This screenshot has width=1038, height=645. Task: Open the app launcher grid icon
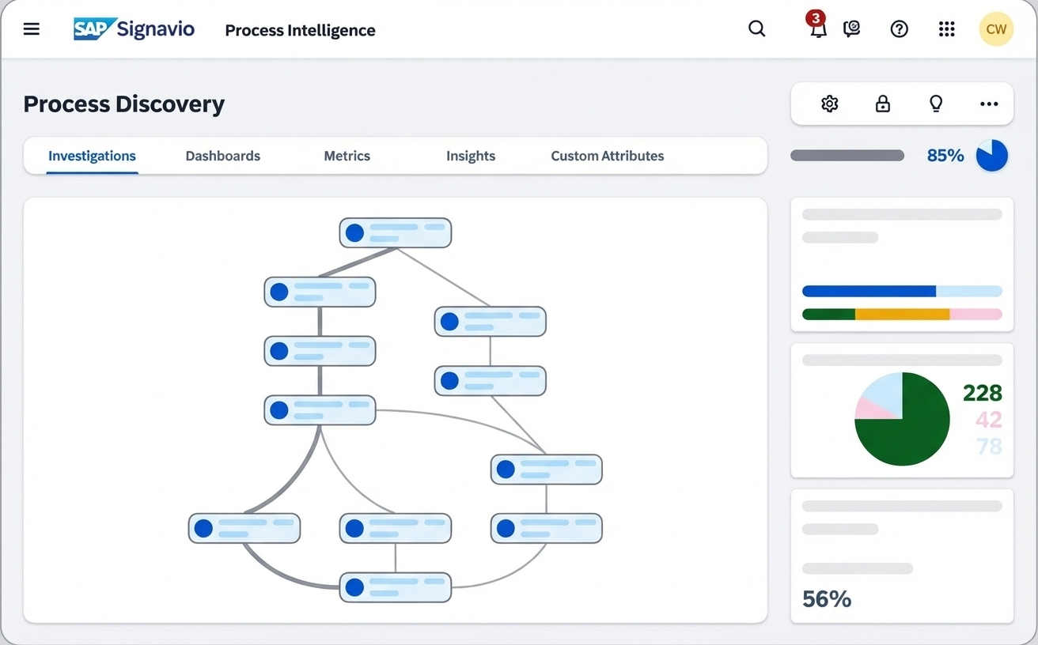point(946,29)
